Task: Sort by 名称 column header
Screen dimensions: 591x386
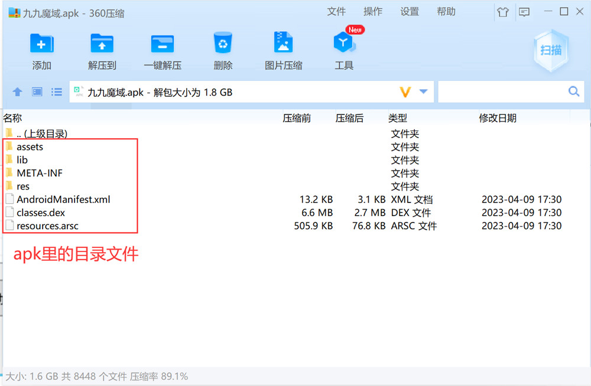Action: [x=12, y=118]
